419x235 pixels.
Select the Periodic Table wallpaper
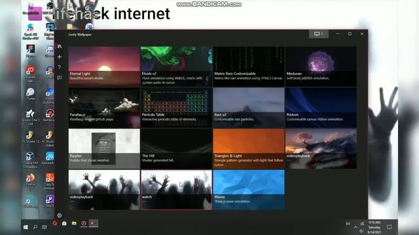(x=176, y=107)
